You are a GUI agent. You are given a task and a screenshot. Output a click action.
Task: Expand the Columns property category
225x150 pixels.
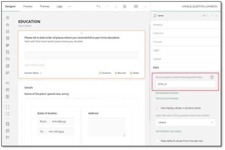[x=186, y=33]
